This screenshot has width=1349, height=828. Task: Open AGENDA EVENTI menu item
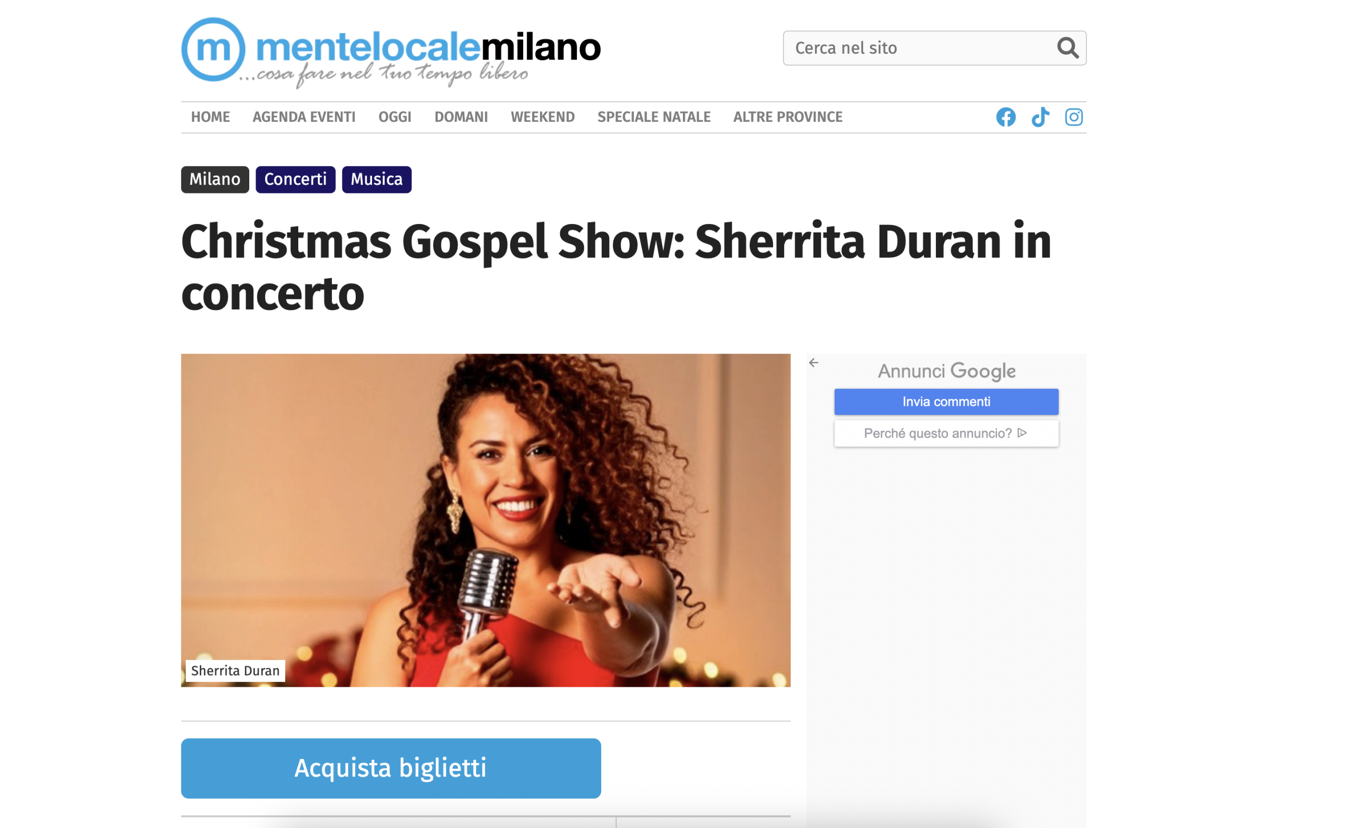click(304, 117)
